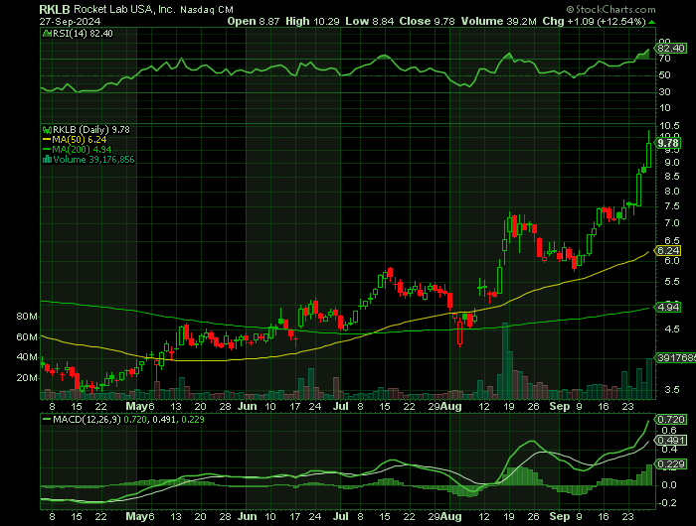This screenshot has width=696, height=526.
Task: Click the -0.2 label on MACD axis
Action: 668,503
